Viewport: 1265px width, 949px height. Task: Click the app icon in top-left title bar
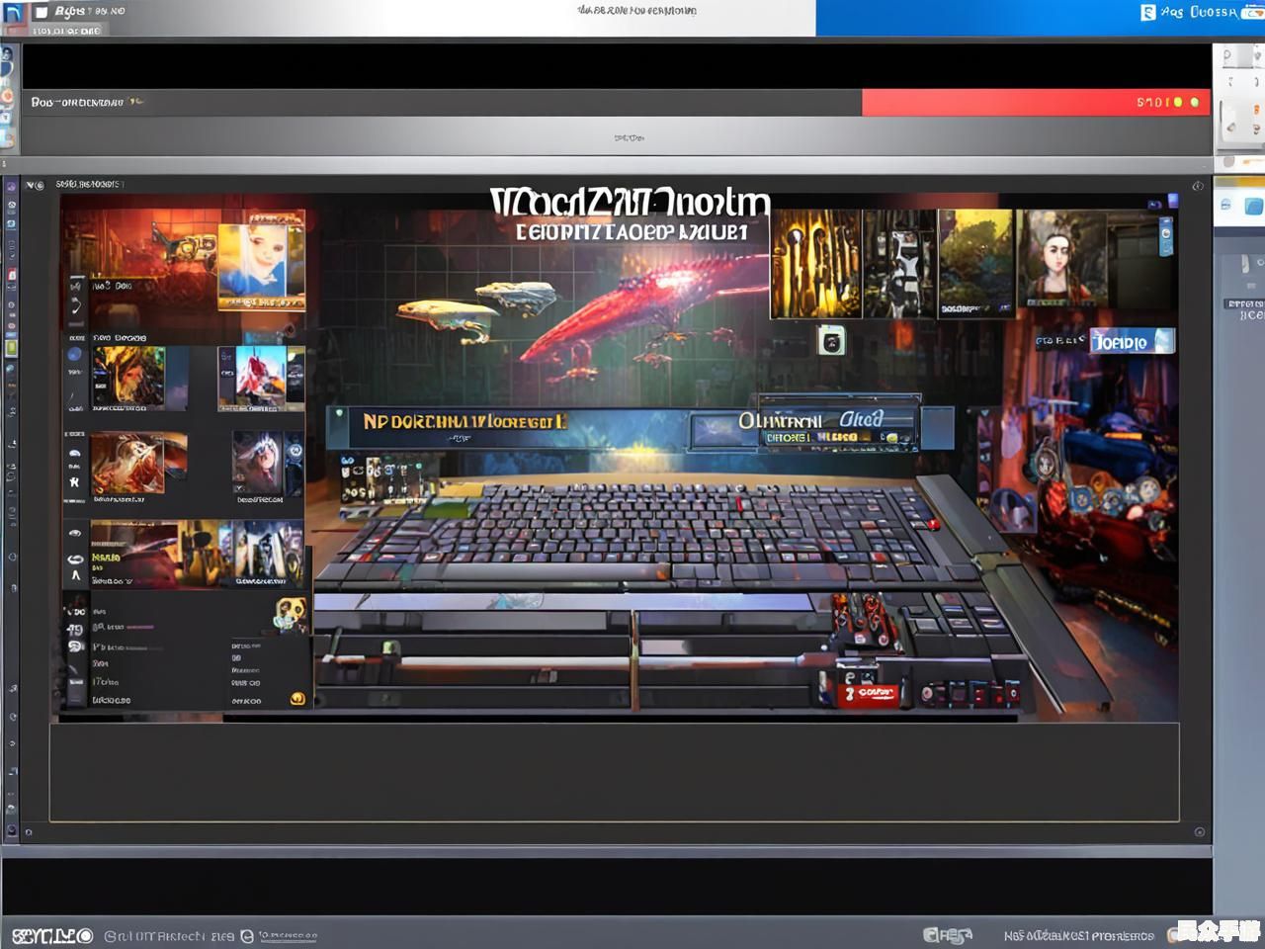tap(13, 12)
